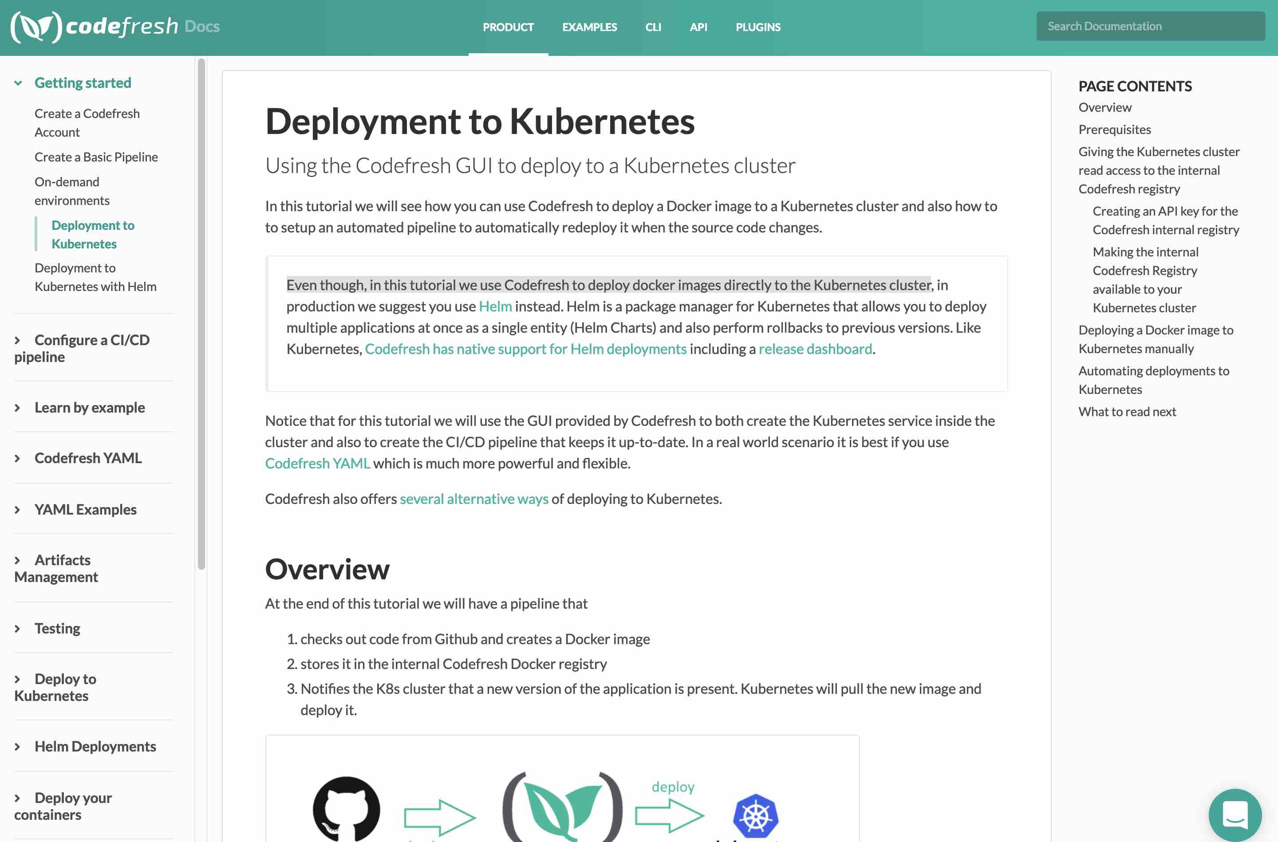
Task: Expand the Configure a CI/CD pipeline section
Action: coord(18,340)
